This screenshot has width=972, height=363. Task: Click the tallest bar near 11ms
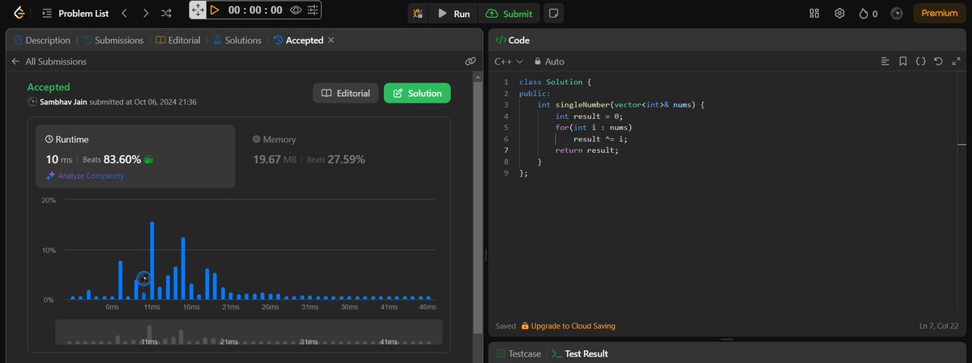pos(151,260)
